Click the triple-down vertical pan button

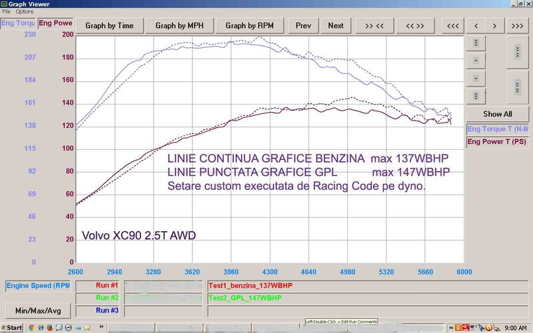(476, 96)
